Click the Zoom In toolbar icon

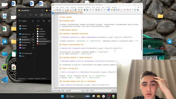point(90,10)
